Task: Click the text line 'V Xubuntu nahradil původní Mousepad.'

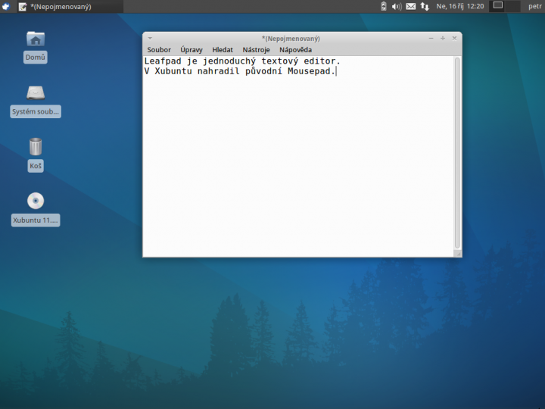Action: point(240,71)
